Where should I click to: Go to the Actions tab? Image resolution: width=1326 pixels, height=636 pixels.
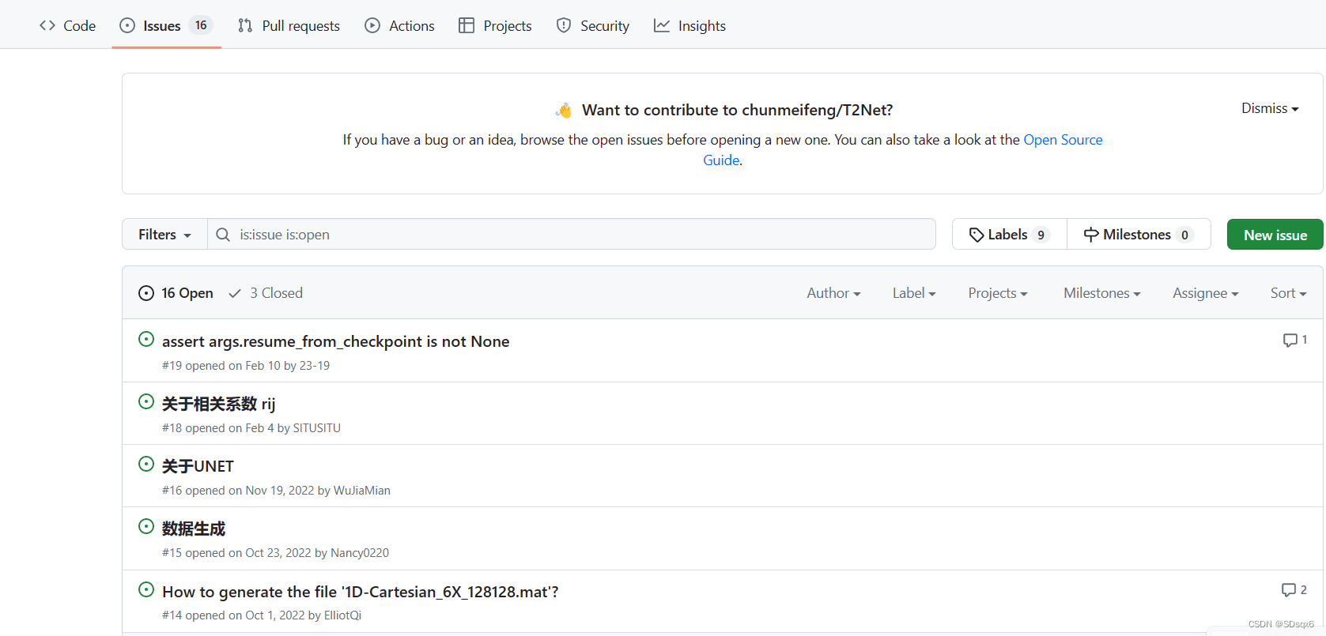(x=399, y=25)
